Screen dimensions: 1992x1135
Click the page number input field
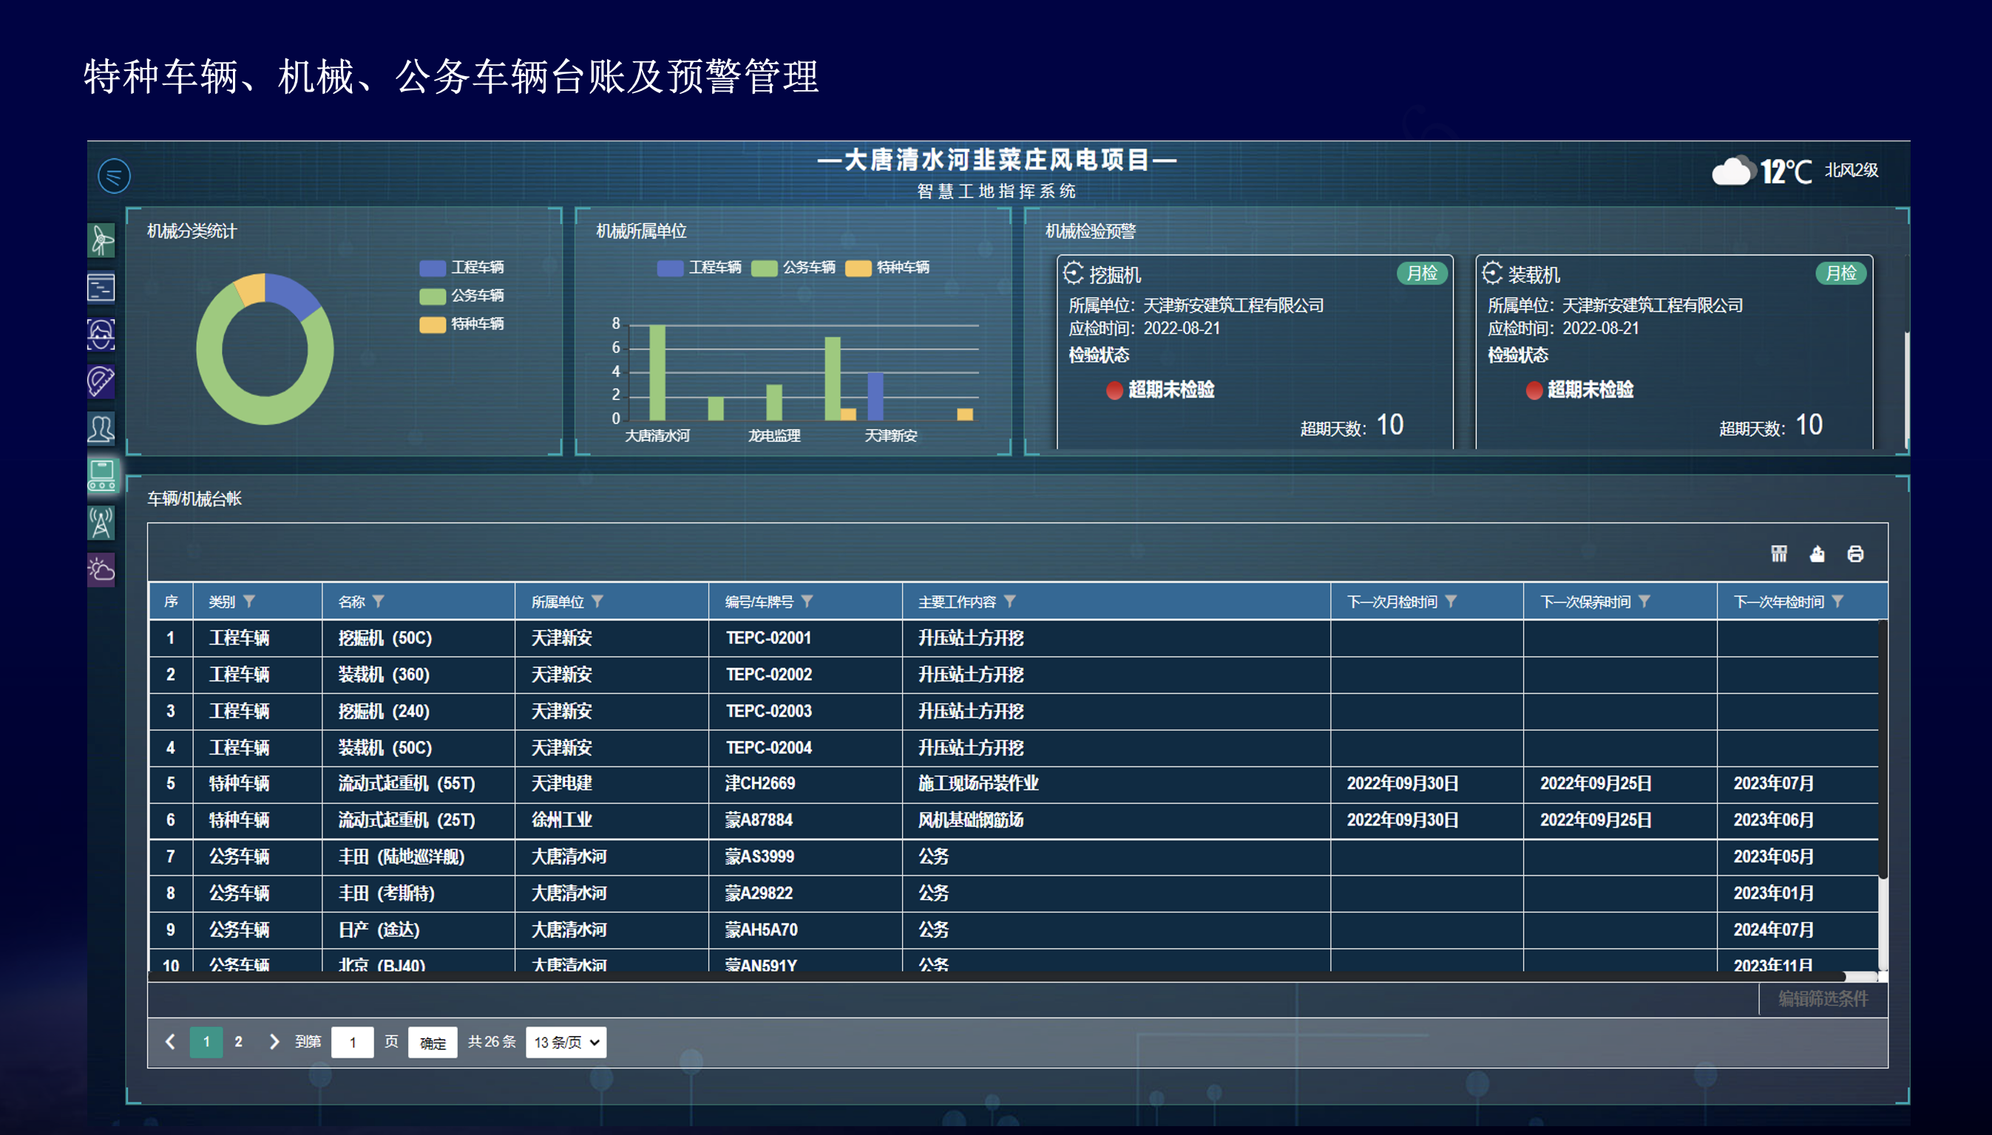click(353, 1042)
